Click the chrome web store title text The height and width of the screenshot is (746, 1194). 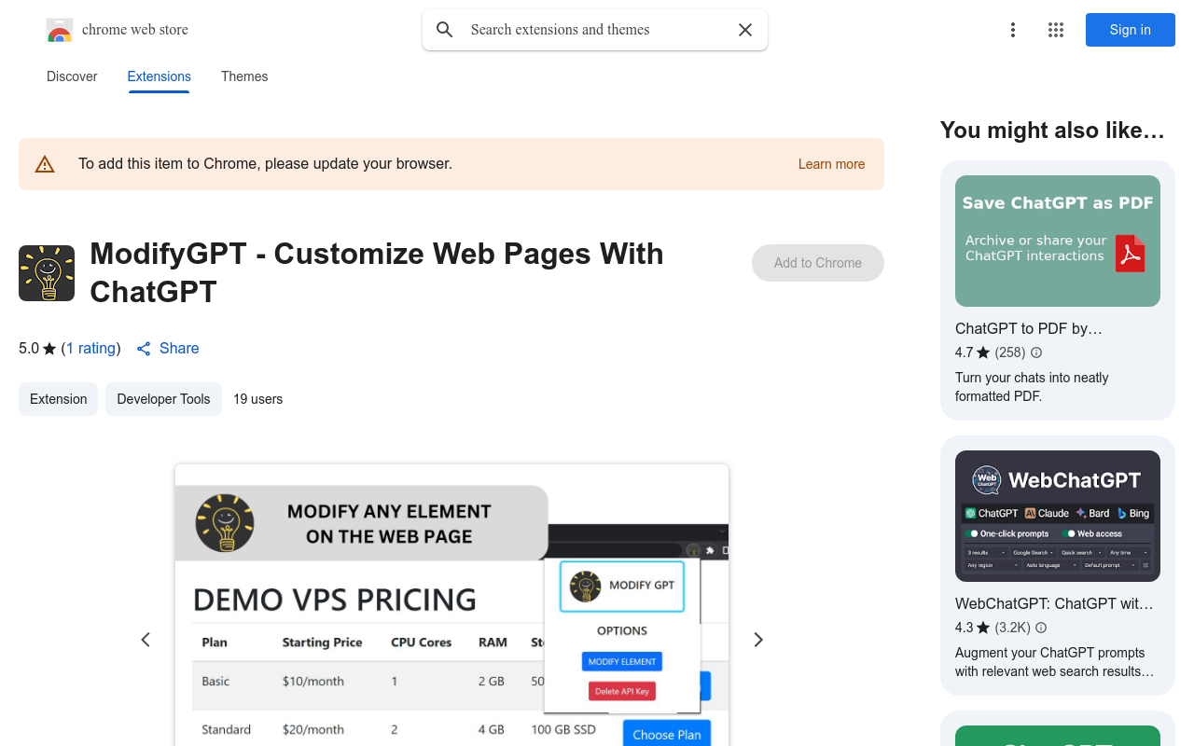[135, 30]
